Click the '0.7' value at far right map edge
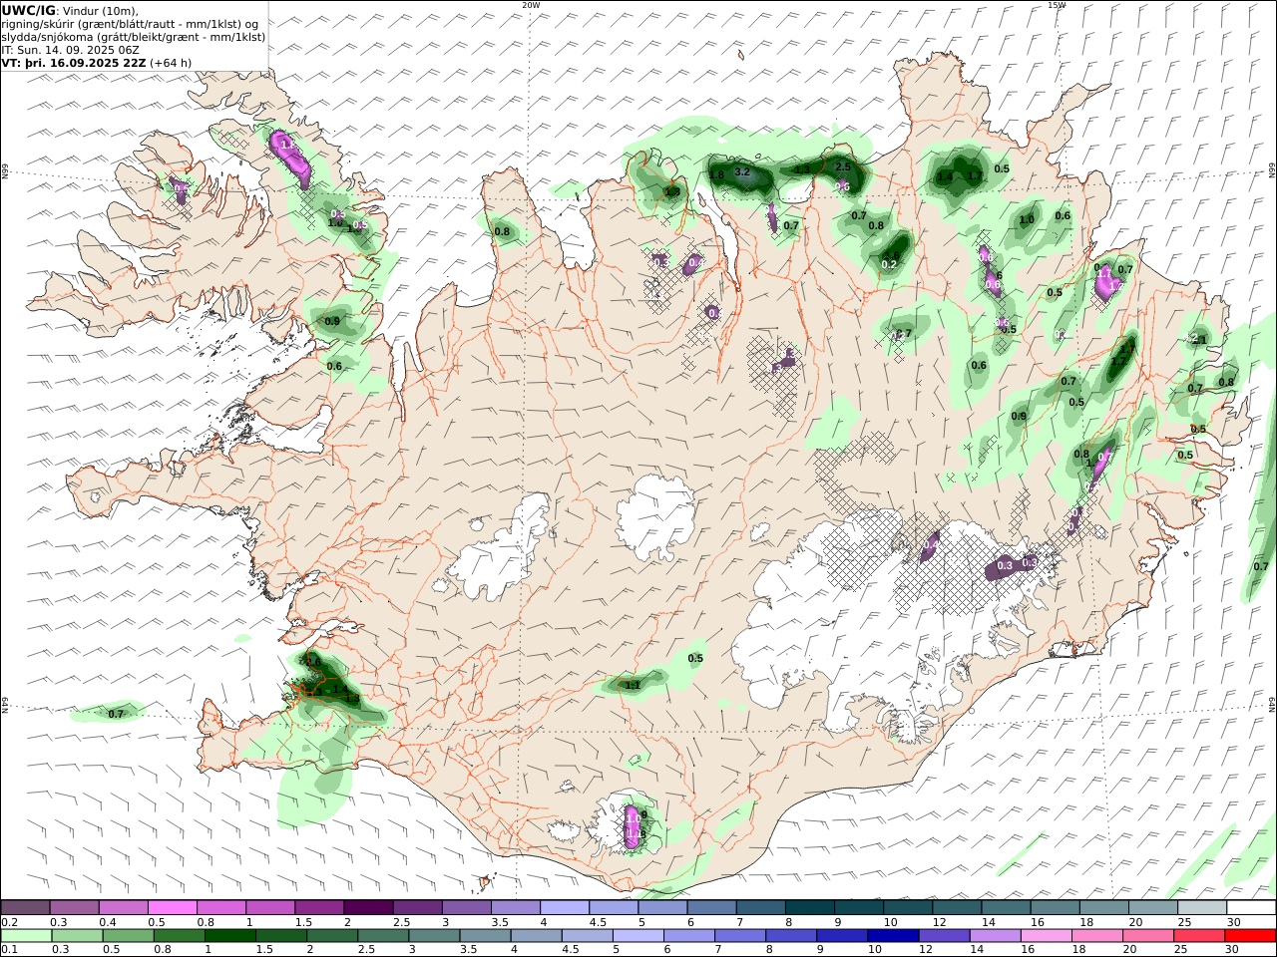Viewport: 1277px width, 957px height. coord(1261,566)
